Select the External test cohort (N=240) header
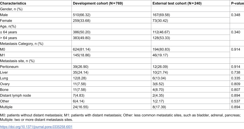244x129 pixels. (x=177, y=3)
